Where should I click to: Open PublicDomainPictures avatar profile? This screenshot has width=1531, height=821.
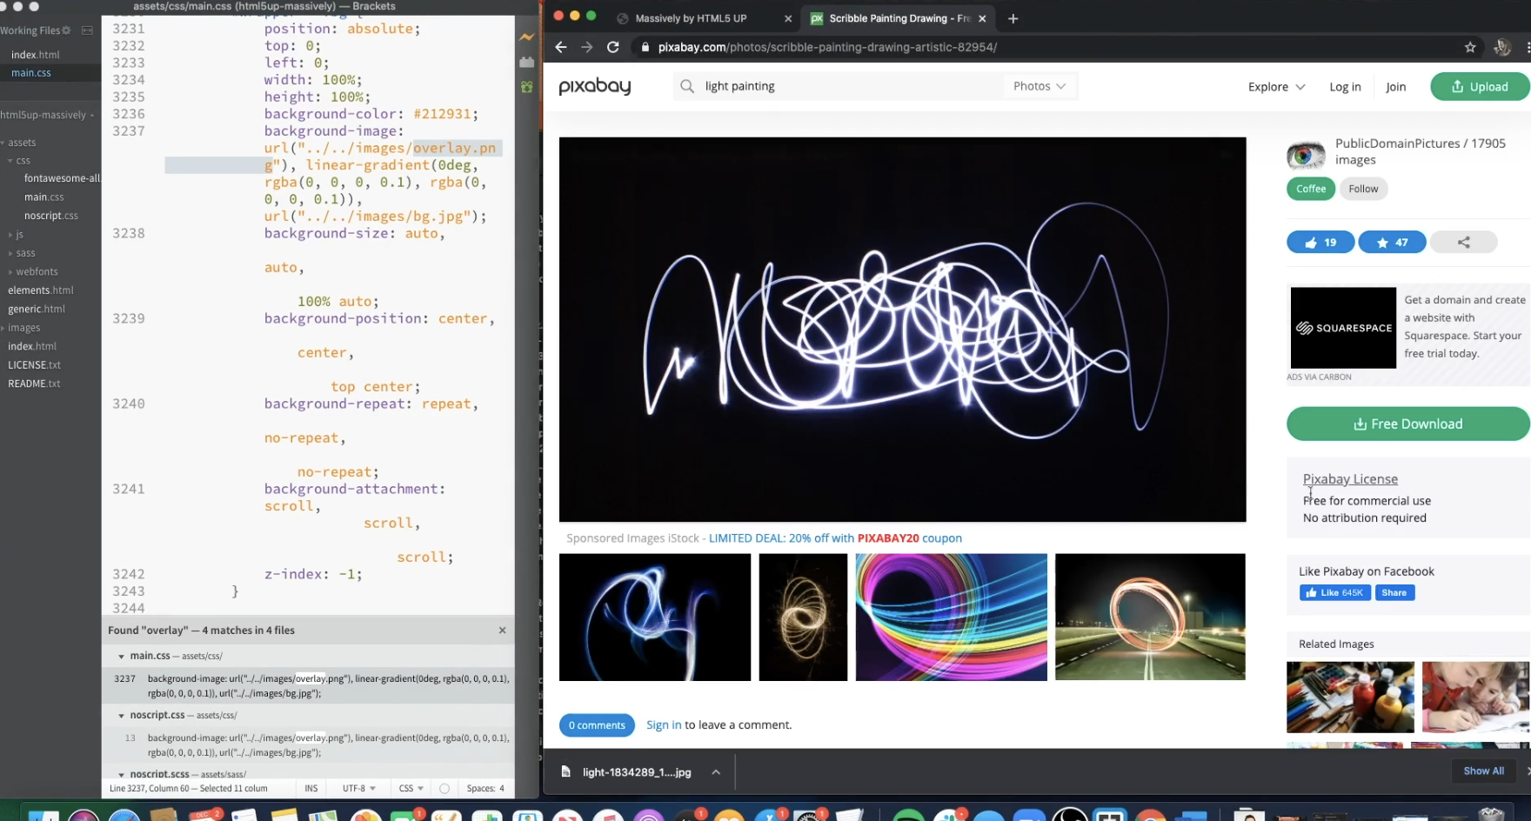click(1306, 155)
